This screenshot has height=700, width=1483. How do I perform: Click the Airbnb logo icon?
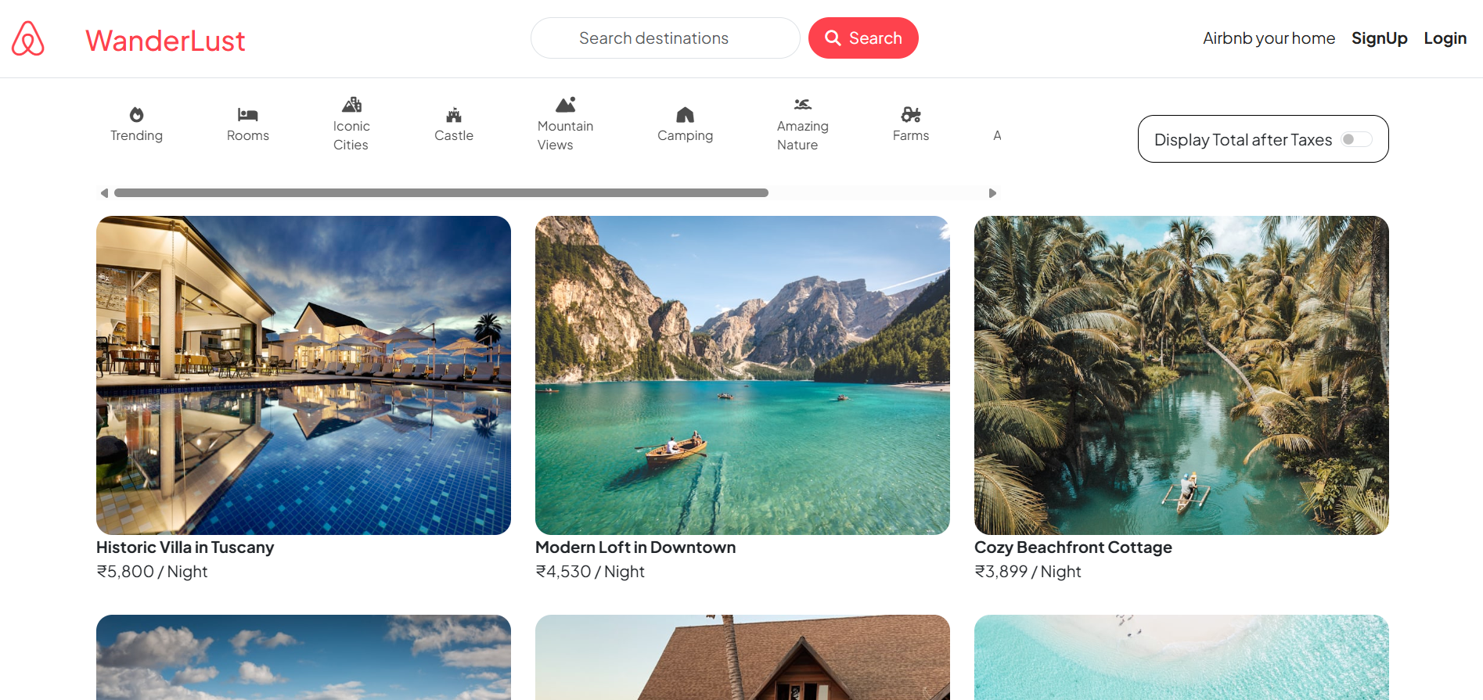coord(28,38)
